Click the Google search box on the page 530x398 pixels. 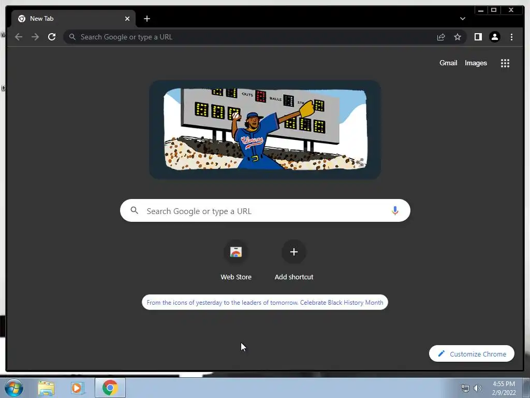pyautogui.click(x=265, y=210)
